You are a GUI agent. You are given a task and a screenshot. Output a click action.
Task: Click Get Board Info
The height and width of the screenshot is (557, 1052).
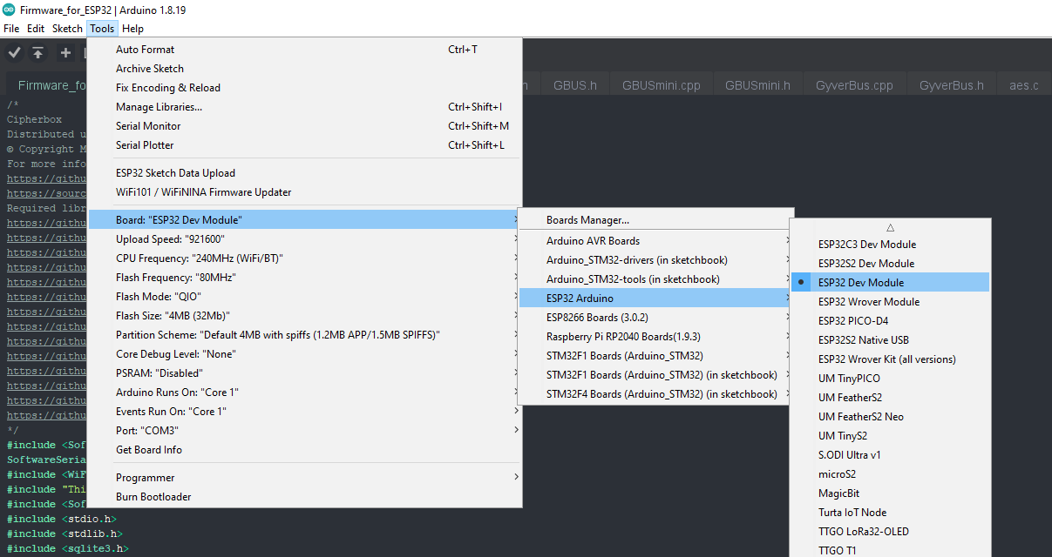coord(305,450)
